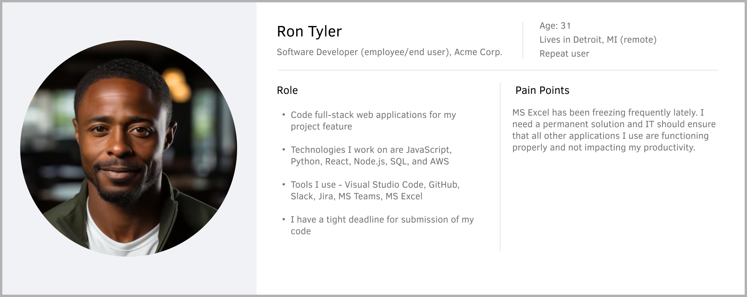Image resolution: width=747 pixels, height=297 pixels.
Task: Click the Pain Points section heading
Action: pos(542,90)
